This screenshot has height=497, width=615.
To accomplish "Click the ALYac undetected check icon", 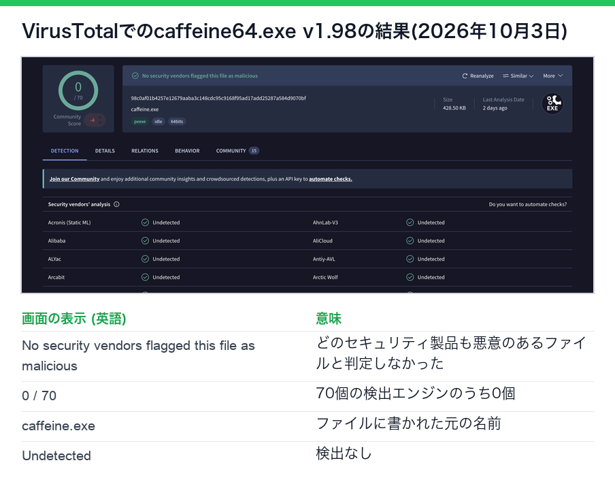I will (145, 259).
